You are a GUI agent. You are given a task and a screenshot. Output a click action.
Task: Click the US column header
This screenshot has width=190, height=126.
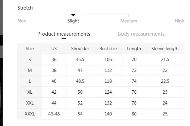tap(54, 48)
